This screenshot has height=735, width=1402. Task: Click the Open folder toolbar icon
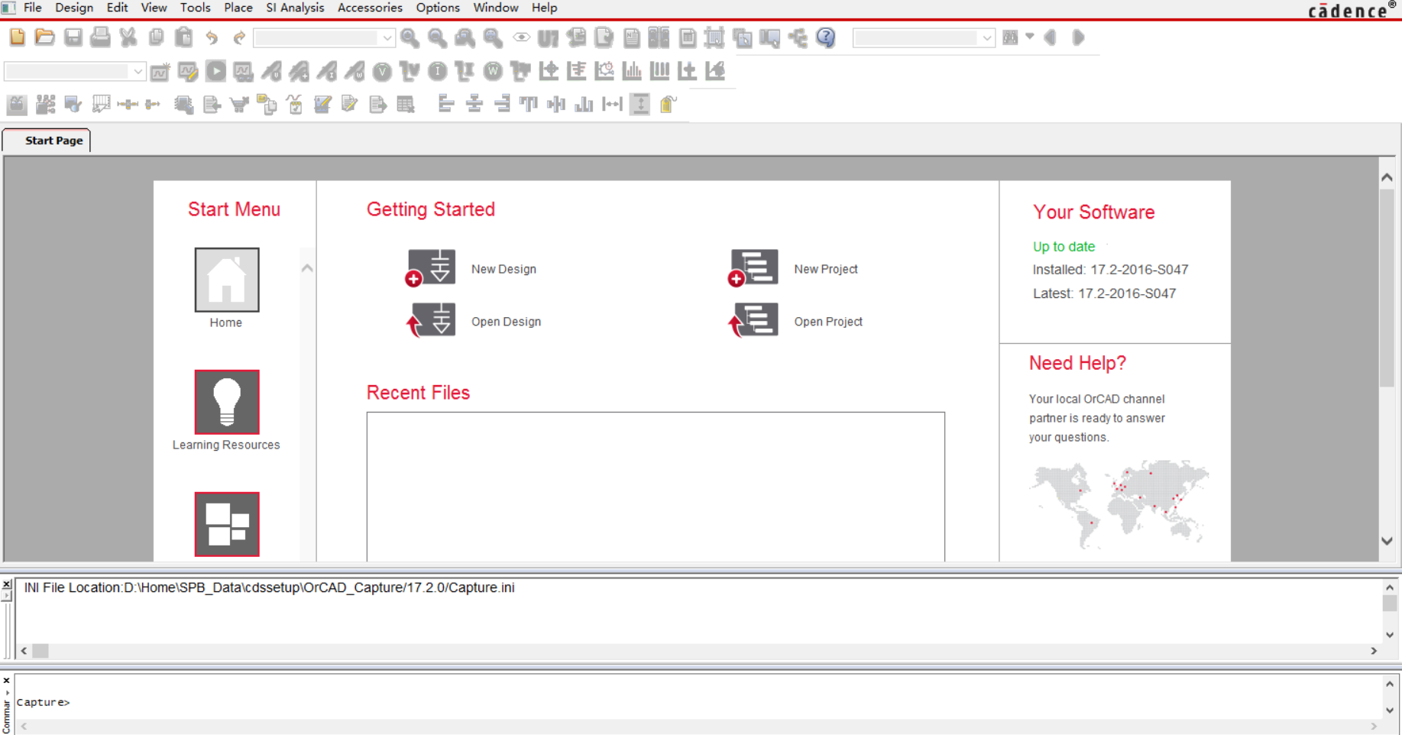point(45,37)
